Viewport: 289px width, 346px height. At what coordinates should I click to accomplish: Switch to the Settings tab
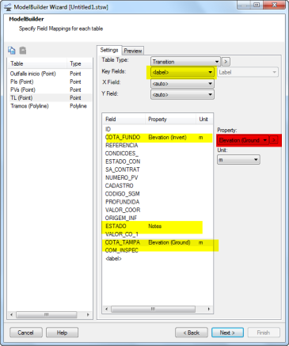pos(109,50)
